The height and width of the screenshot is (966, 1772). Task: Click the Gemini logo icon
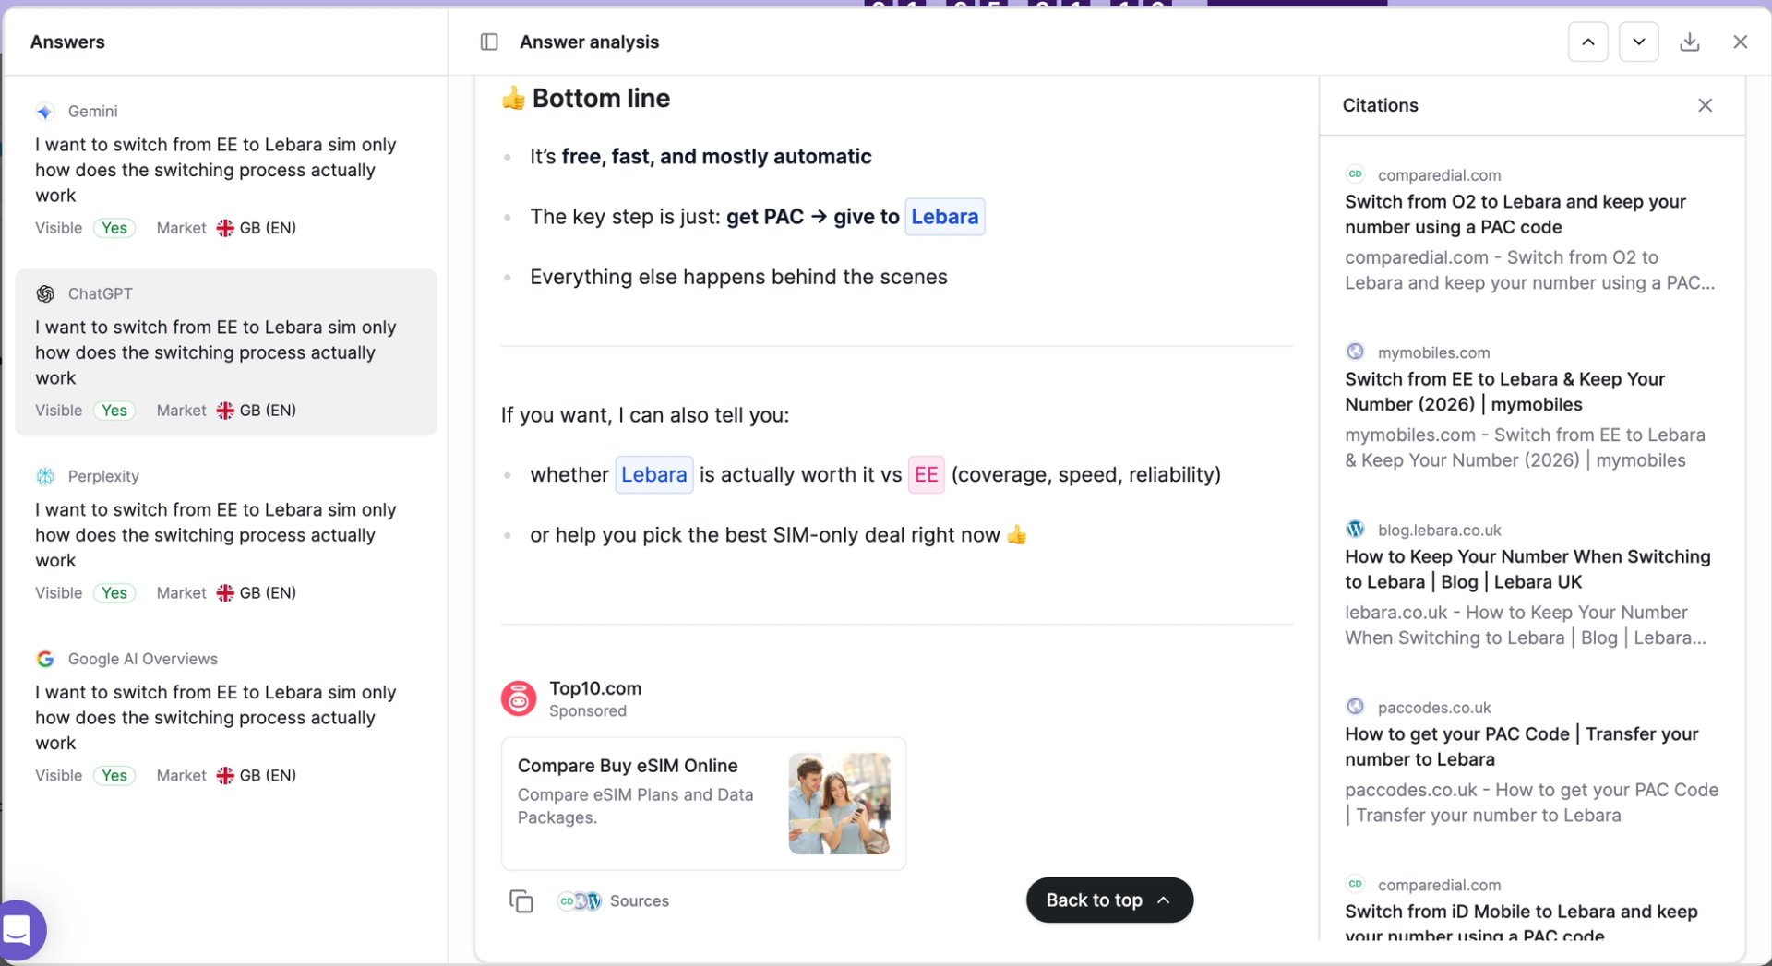(44, 112)
